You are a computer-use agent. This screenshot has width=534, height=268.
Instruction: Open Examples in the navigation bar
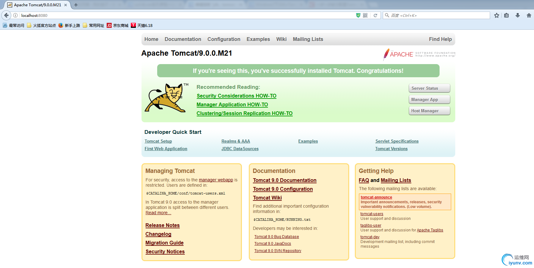tap(258, 39)
